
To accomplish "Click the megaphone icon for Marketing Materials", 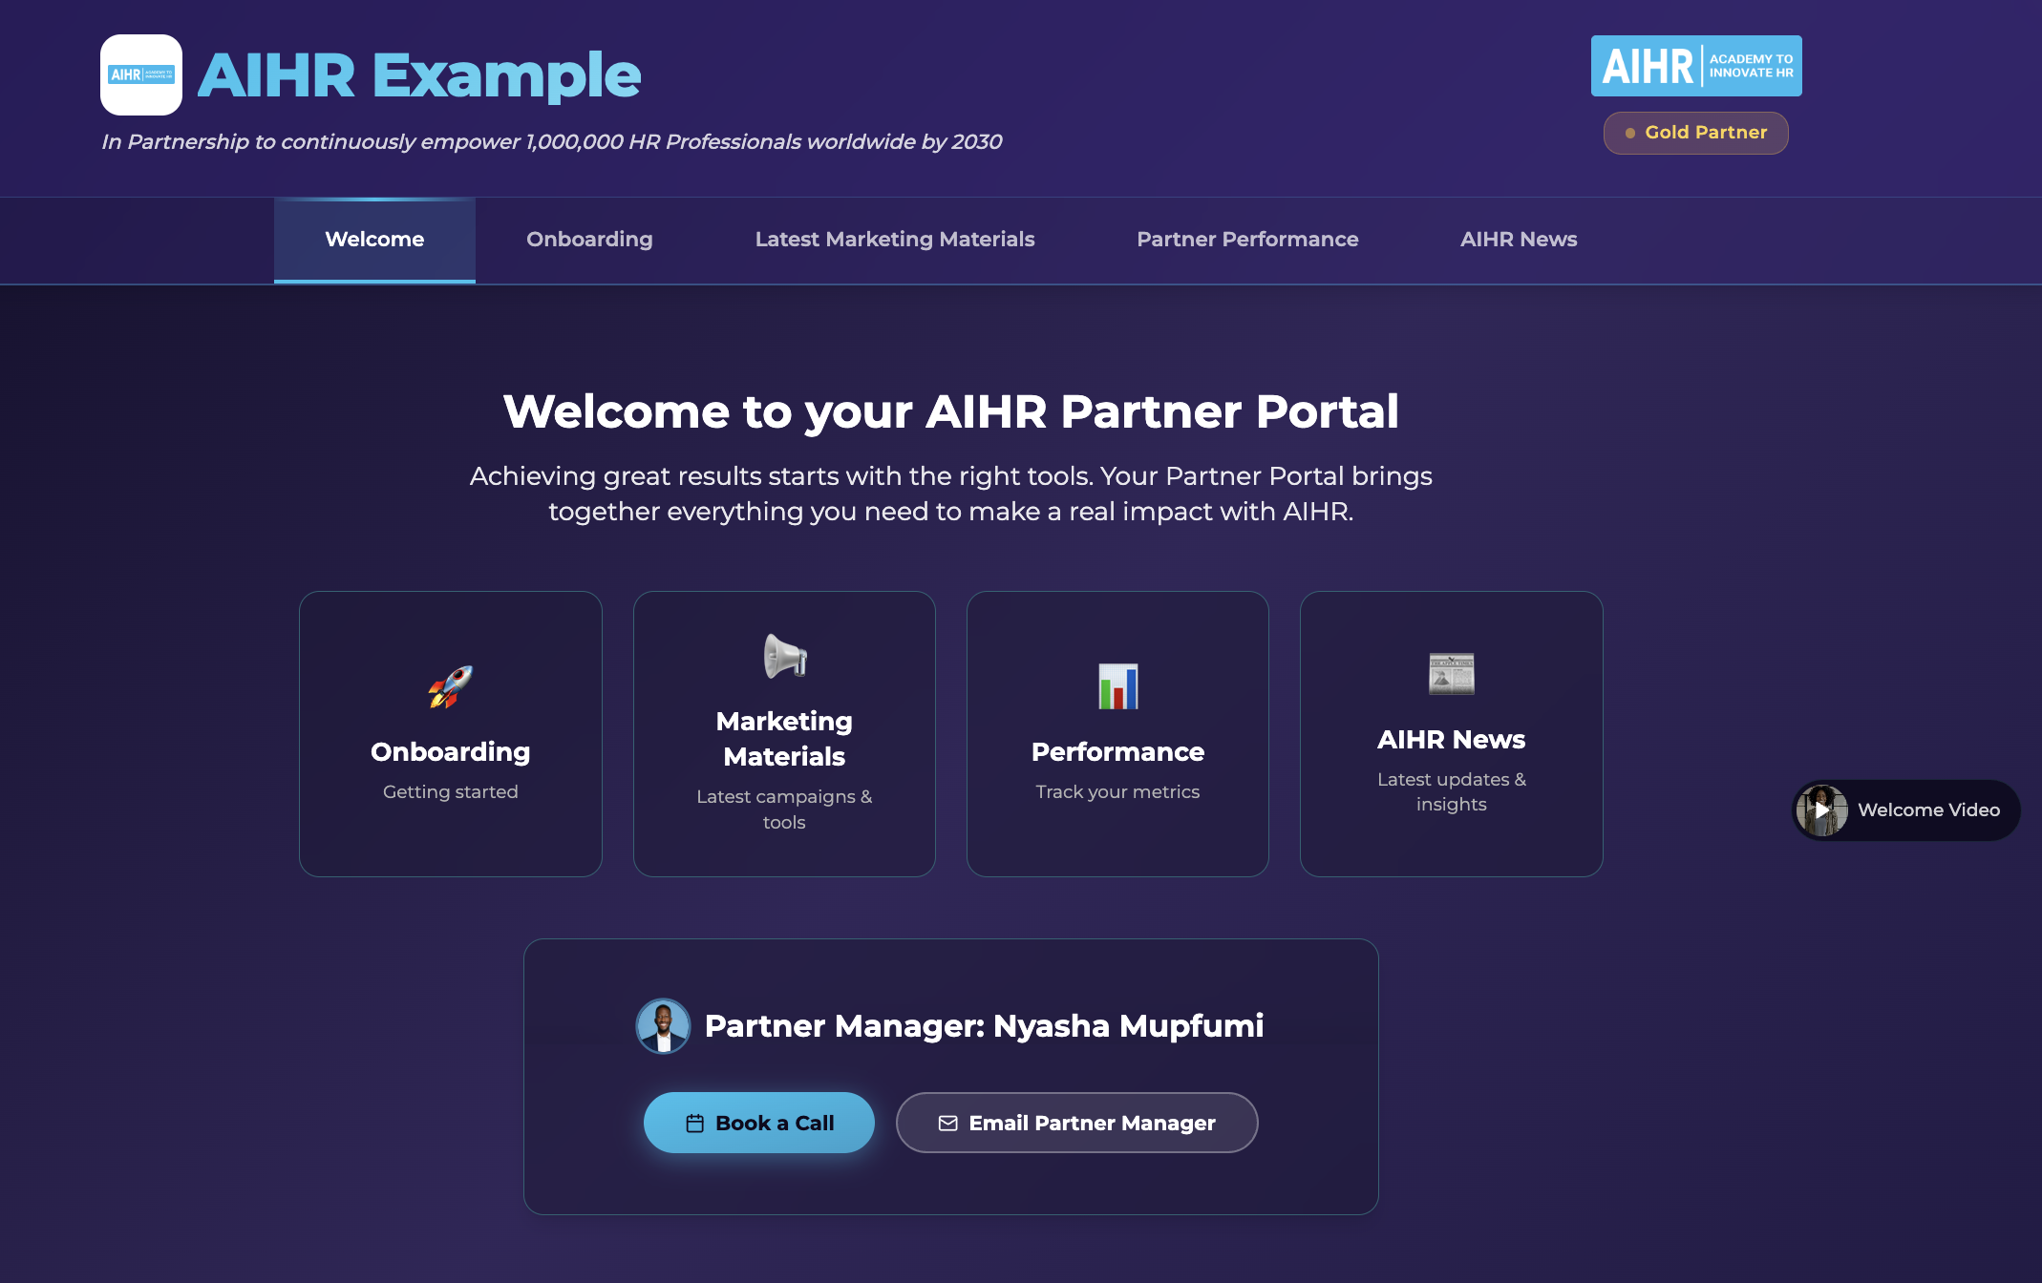I will [x=785, y=656].
